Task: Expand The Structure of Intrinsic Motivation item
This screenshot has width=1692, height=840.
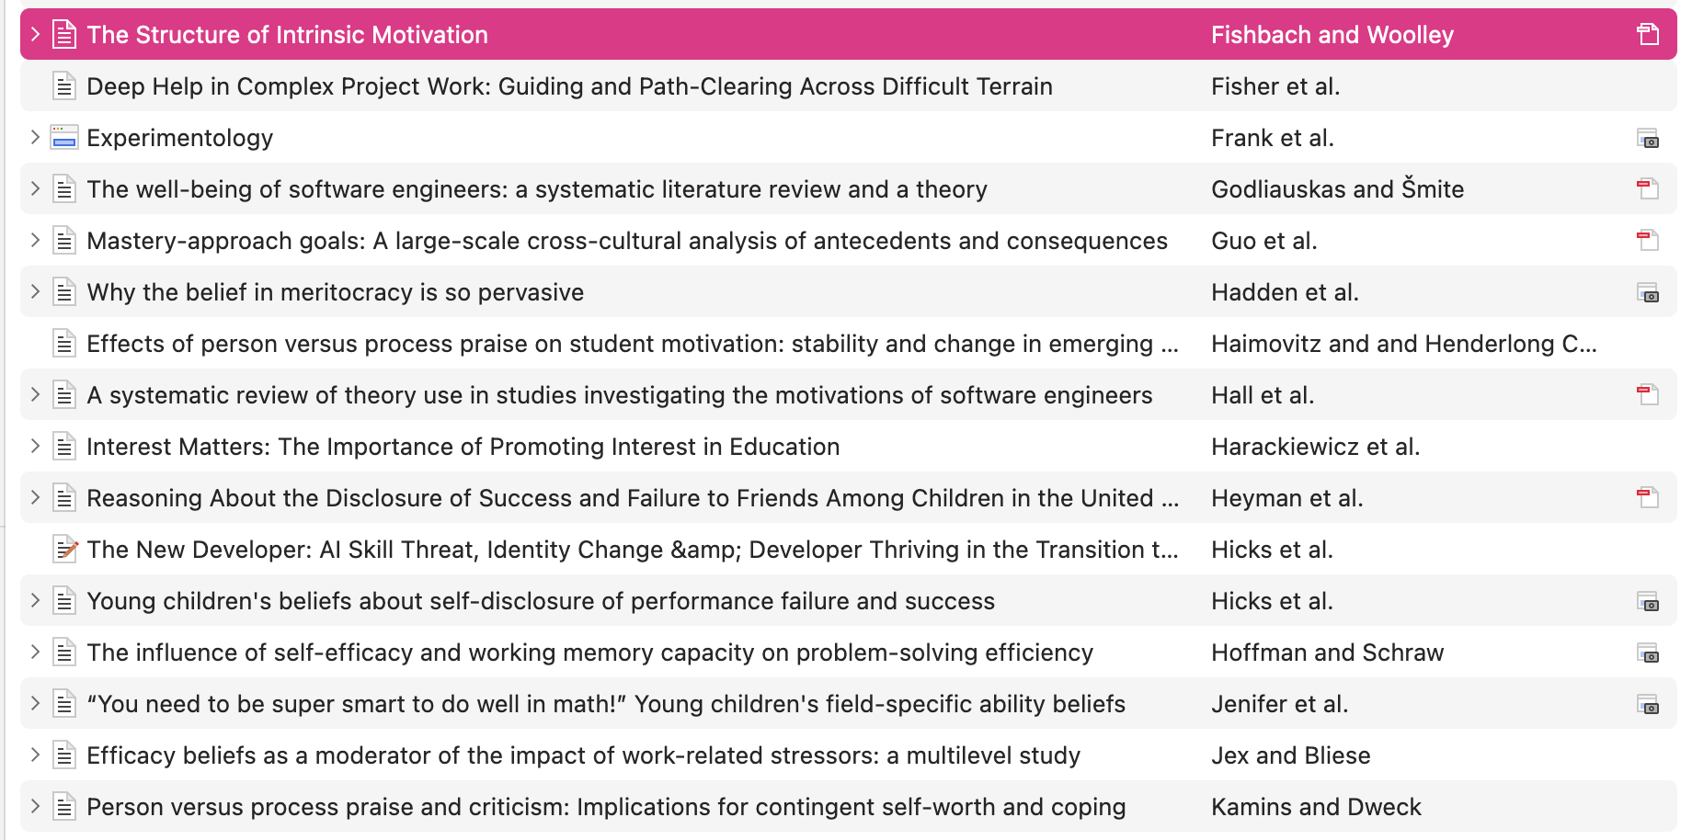Action: (35, 35)
